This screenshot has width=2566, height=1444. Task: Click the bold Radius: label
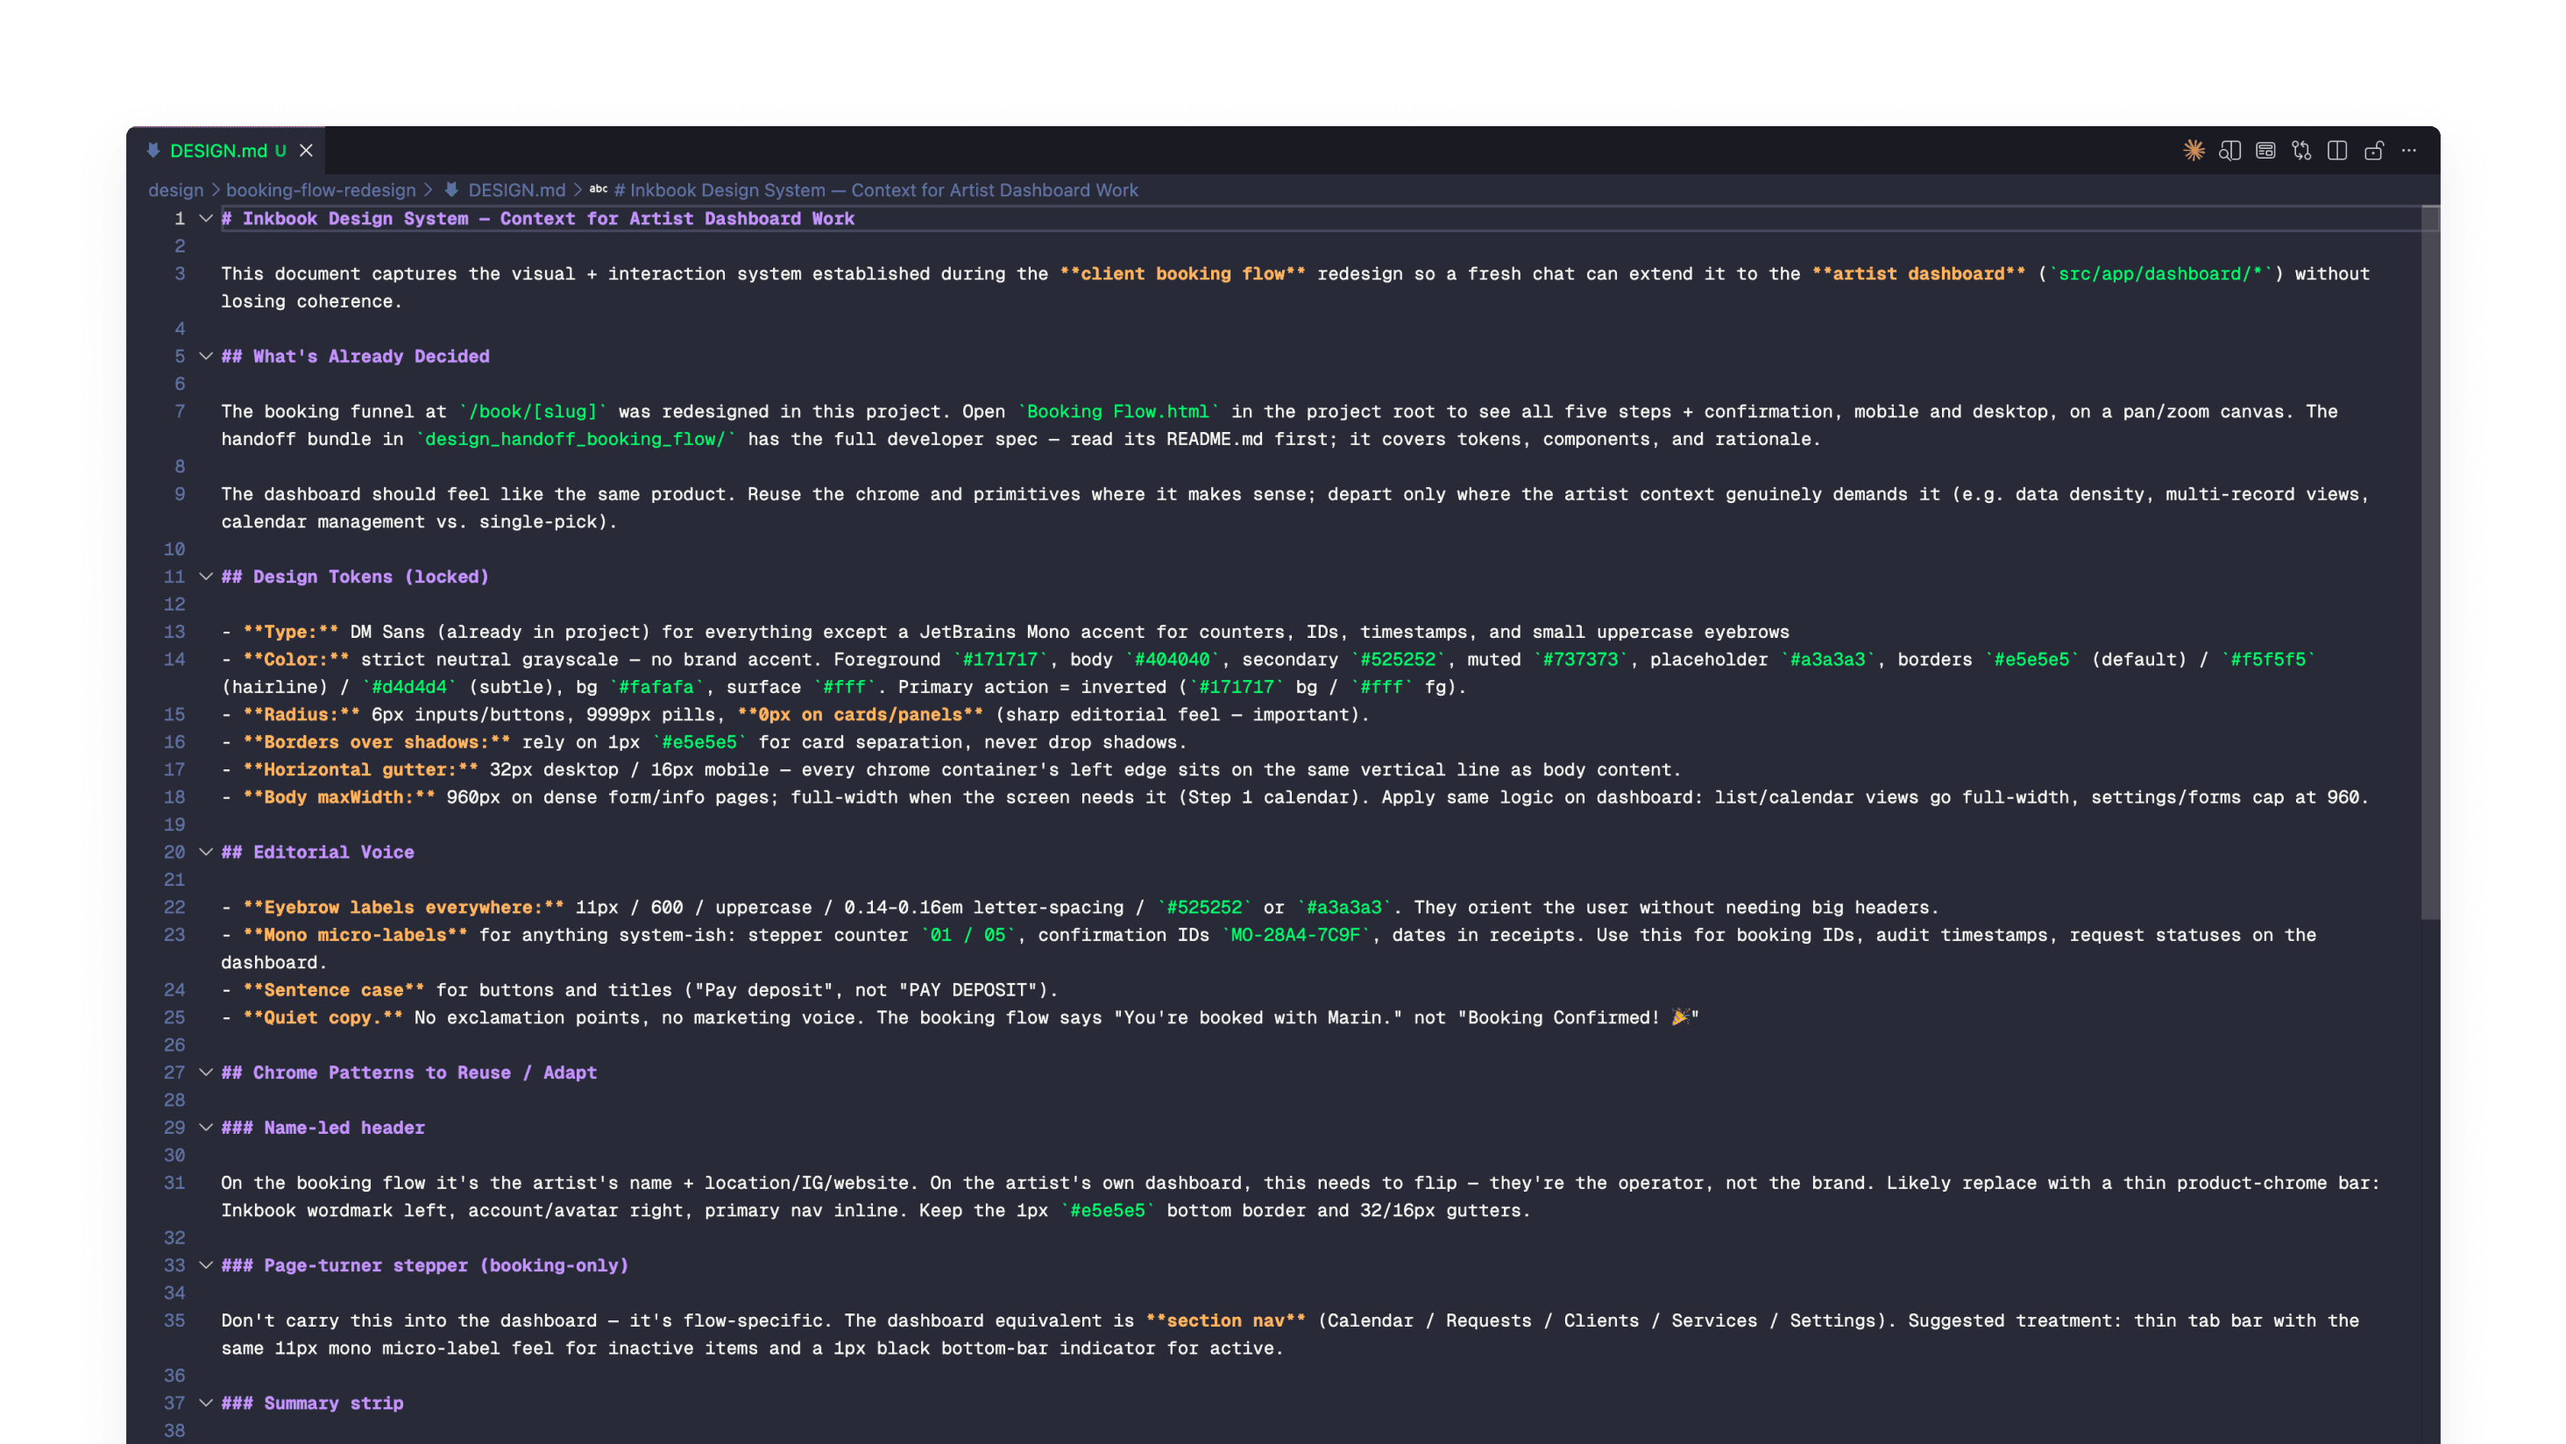click(x=301, y=715)
